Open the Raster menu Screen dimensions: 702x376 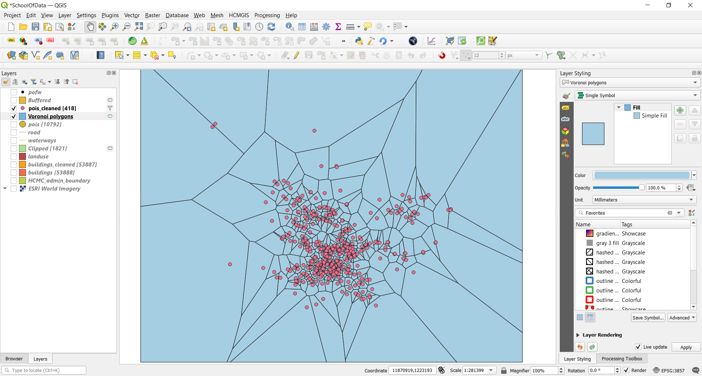(152, 15)
